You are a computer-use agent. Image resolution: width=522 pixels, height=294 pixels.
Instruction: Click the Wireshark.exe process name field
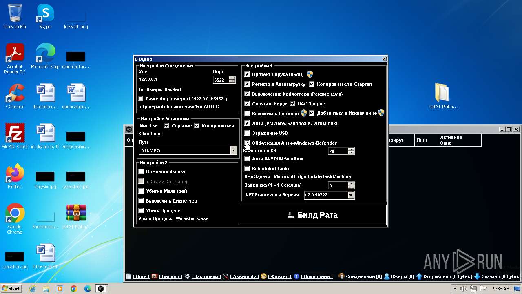click(192, 218)
